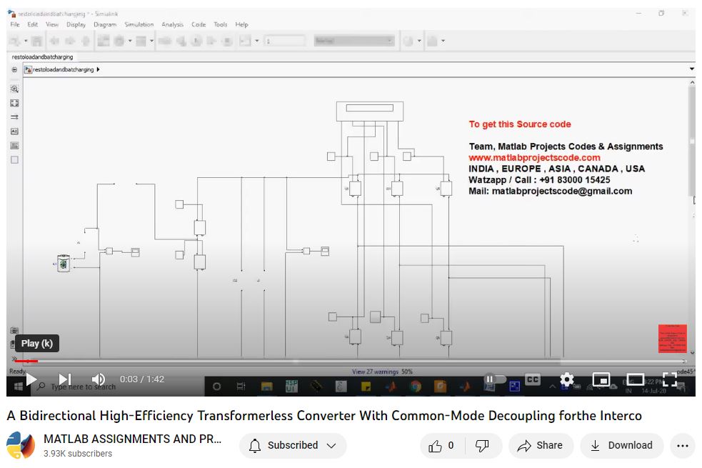Enter full screen mode

click(x=669, y=379)
